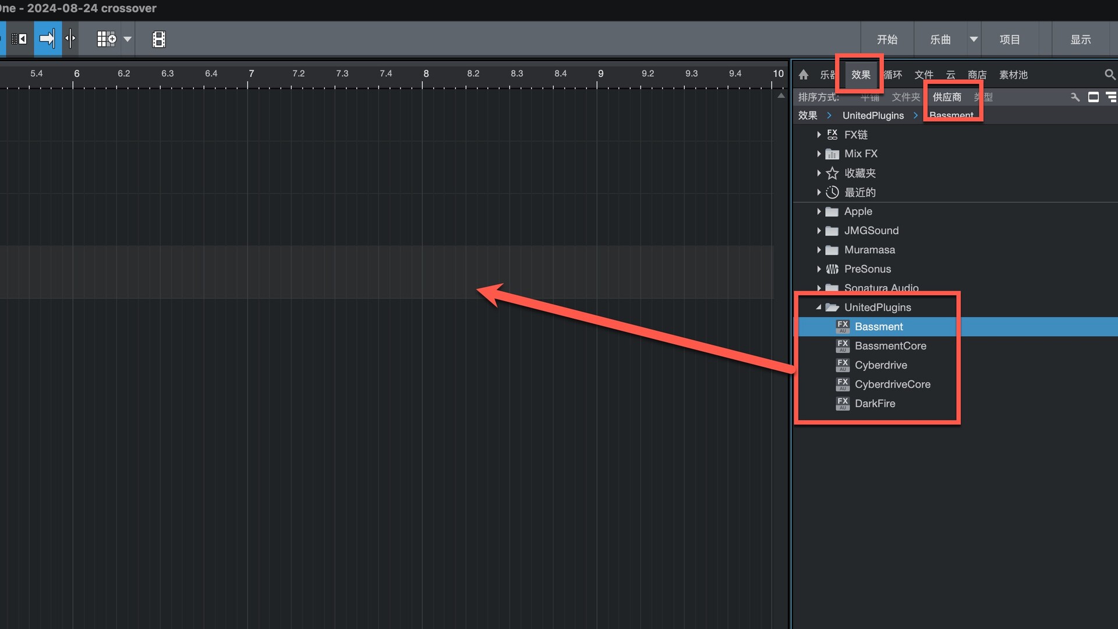
Task: Toggle ripple edit icon in toolbar
Action: pyautogui.click(x=19, y=39)
